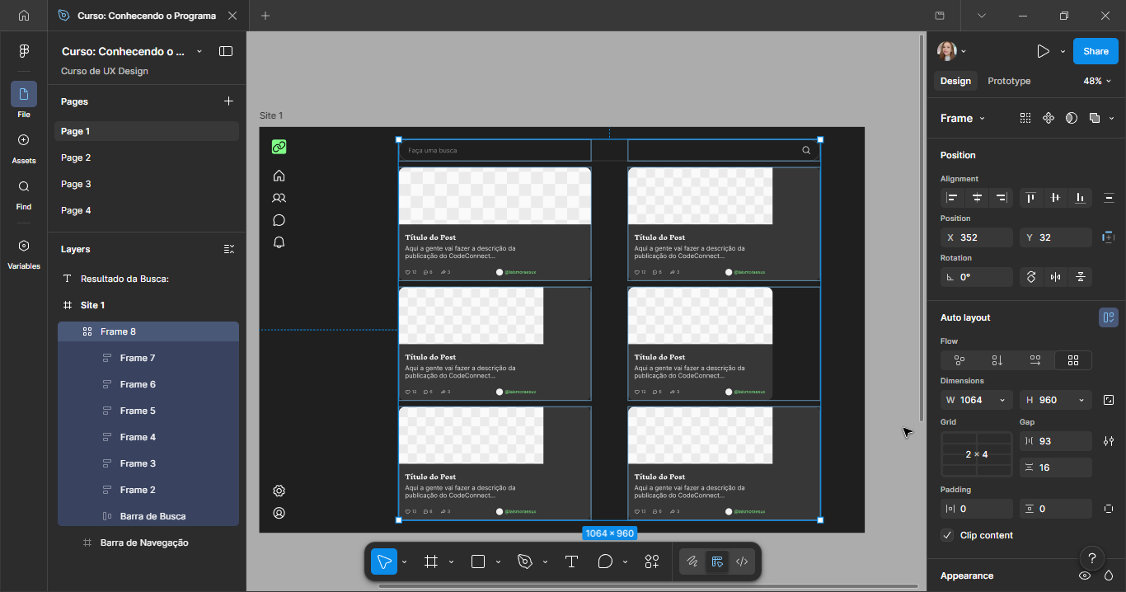Set flow to freeform layout
The width and height of the screenshot is (1126, 592).
pos(959,360)
